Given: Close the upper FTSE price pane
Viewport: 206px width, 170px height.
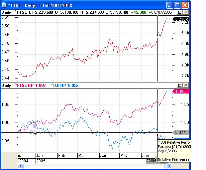Looking at the screenshot, I should (186, 12).
